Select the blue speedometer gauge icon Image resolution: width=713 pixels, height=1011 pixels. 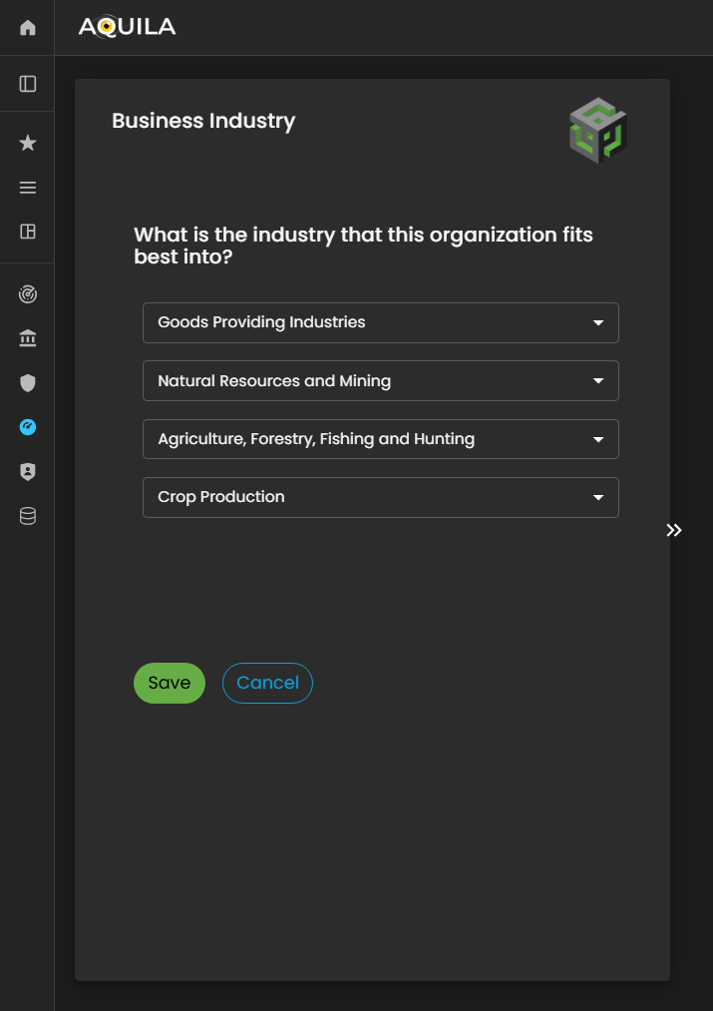tap(28, 427)
